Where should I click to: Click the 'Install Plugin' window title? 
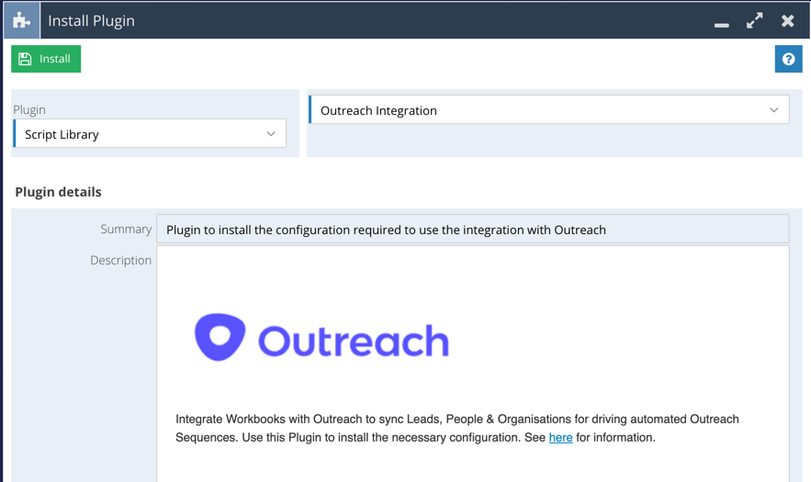(92, 21)
